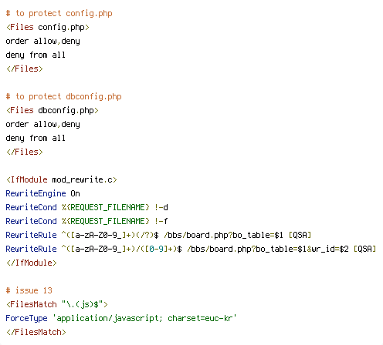Click the comment "# to protect dbconfig.php"
The width and height of the screenshot is (383, 345).
pyautogui.click(x=63, y=96)
